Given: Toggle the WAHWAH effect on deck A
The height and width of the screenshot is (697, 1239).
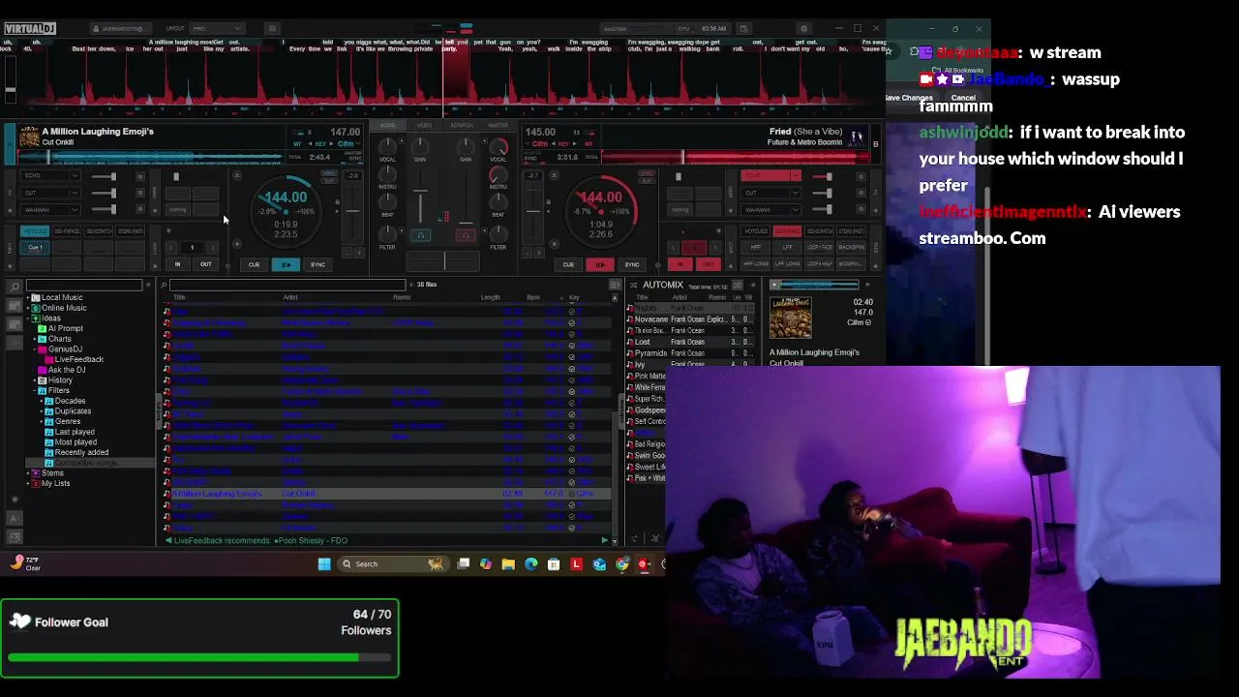Looking at the screenshot, I should pyautogui.click(x=43, y=209).
